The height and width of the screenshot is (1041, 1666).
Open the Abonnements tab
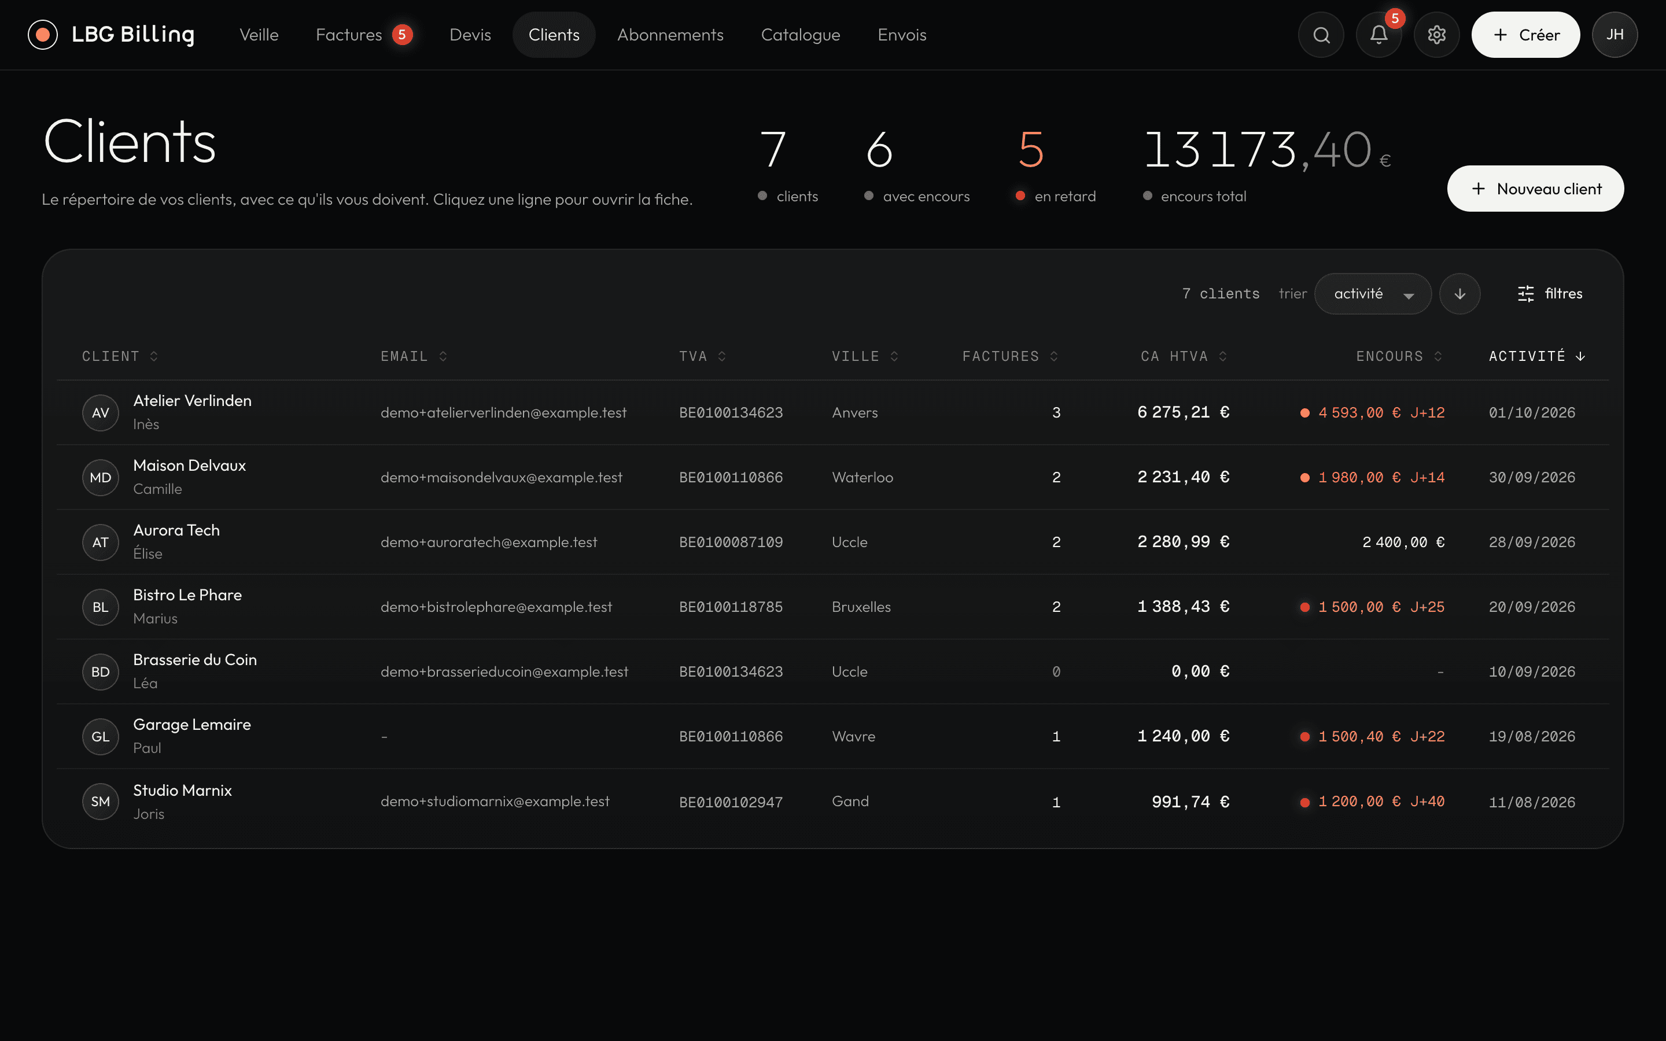point(670,35)
